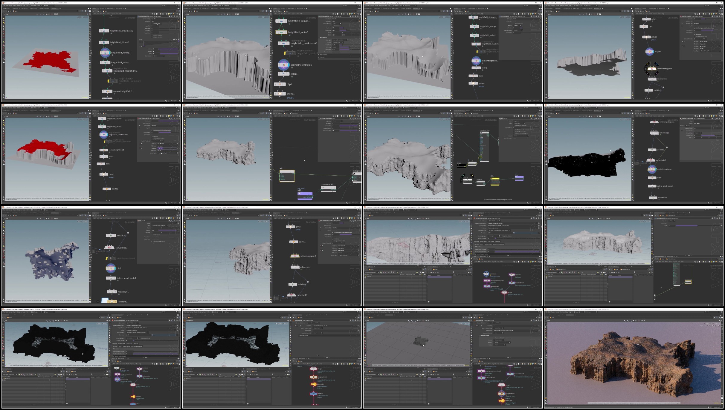
Task: Select the fit1 VOP node
Action: pos(287,176)
